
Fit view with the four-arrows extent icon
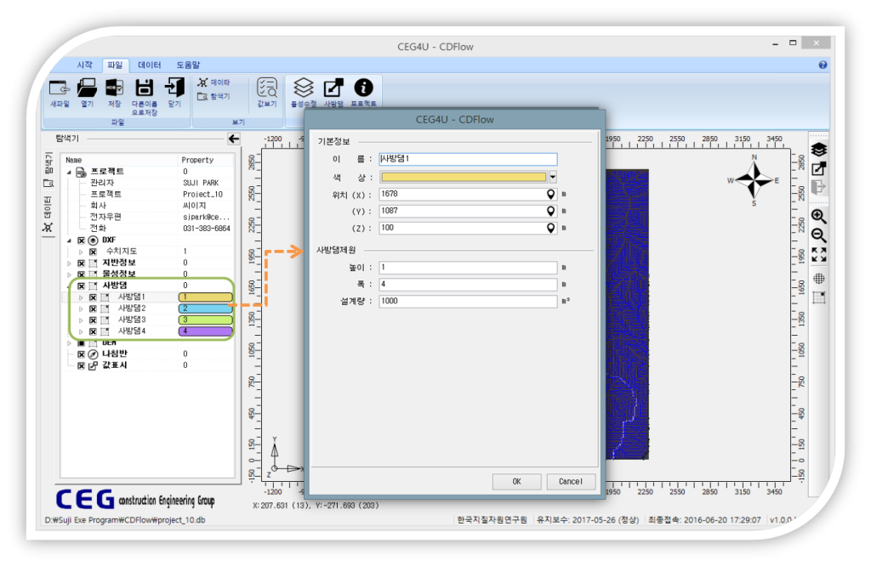tap(819, 255)
